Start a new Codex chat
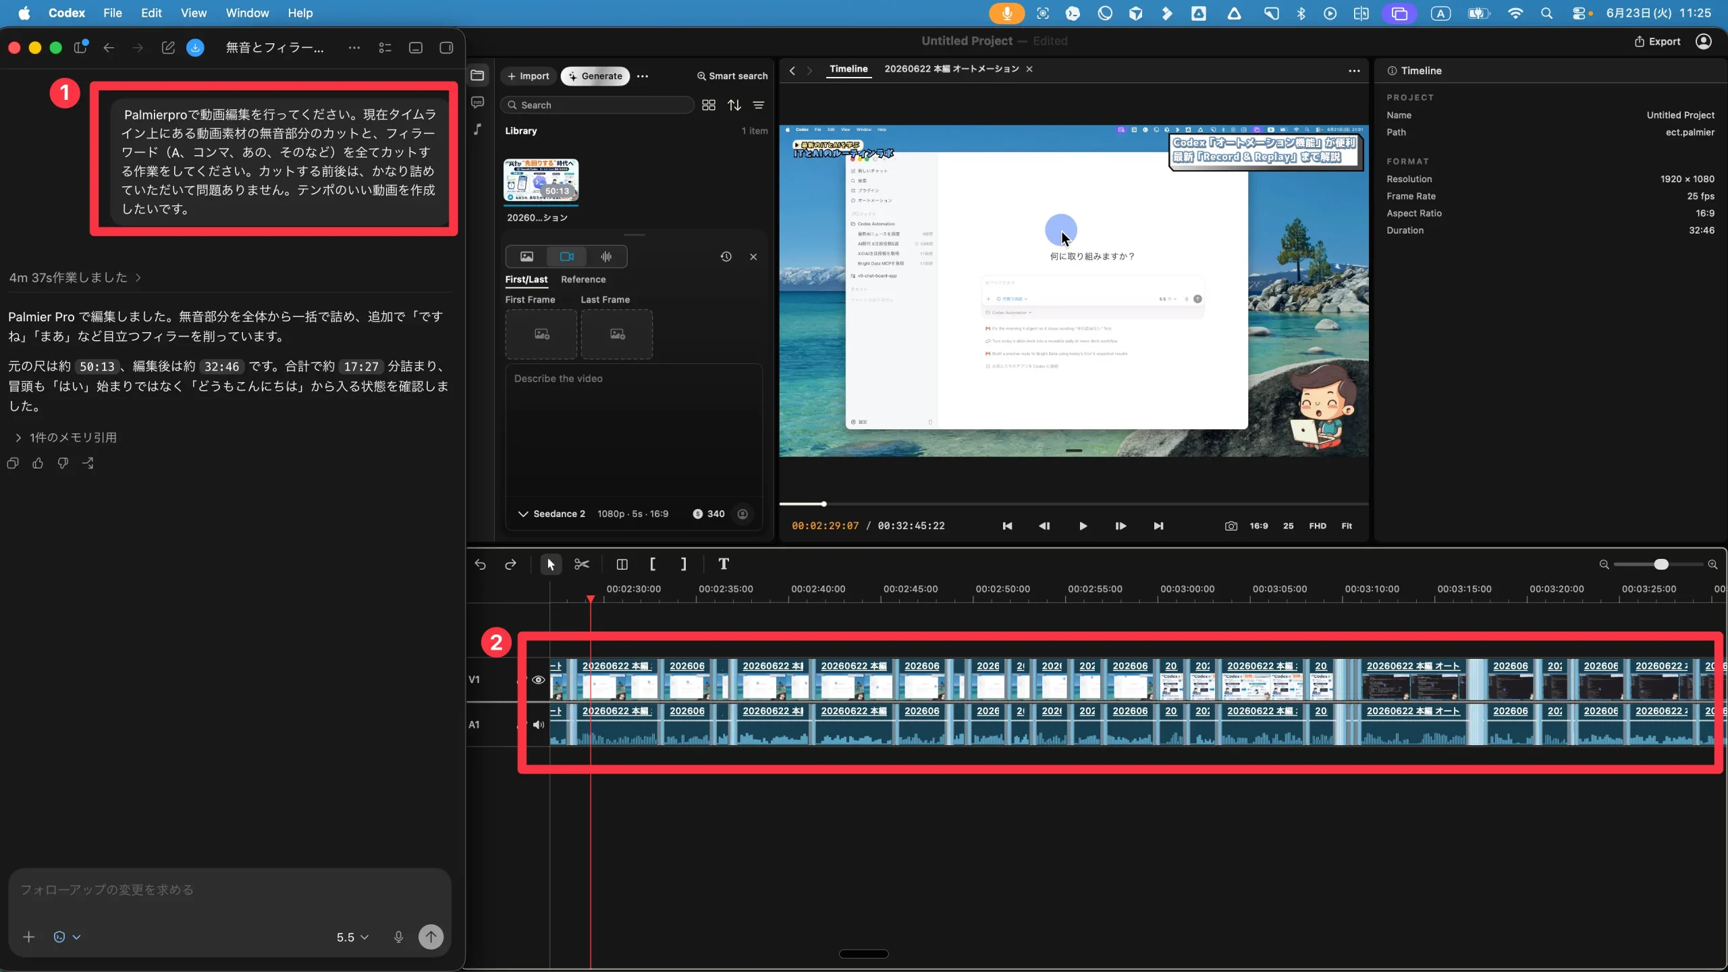 coord(168,48)
